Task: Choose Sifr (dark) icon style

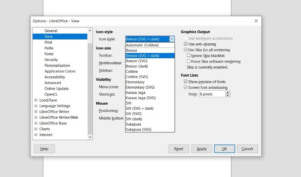Action: [x=150, y=119]
